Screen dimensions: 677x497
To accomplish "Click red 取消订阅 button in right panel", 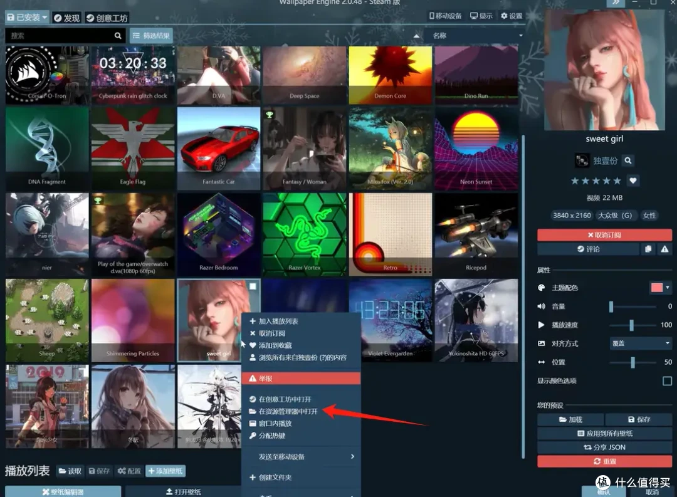I will [604, 235].
